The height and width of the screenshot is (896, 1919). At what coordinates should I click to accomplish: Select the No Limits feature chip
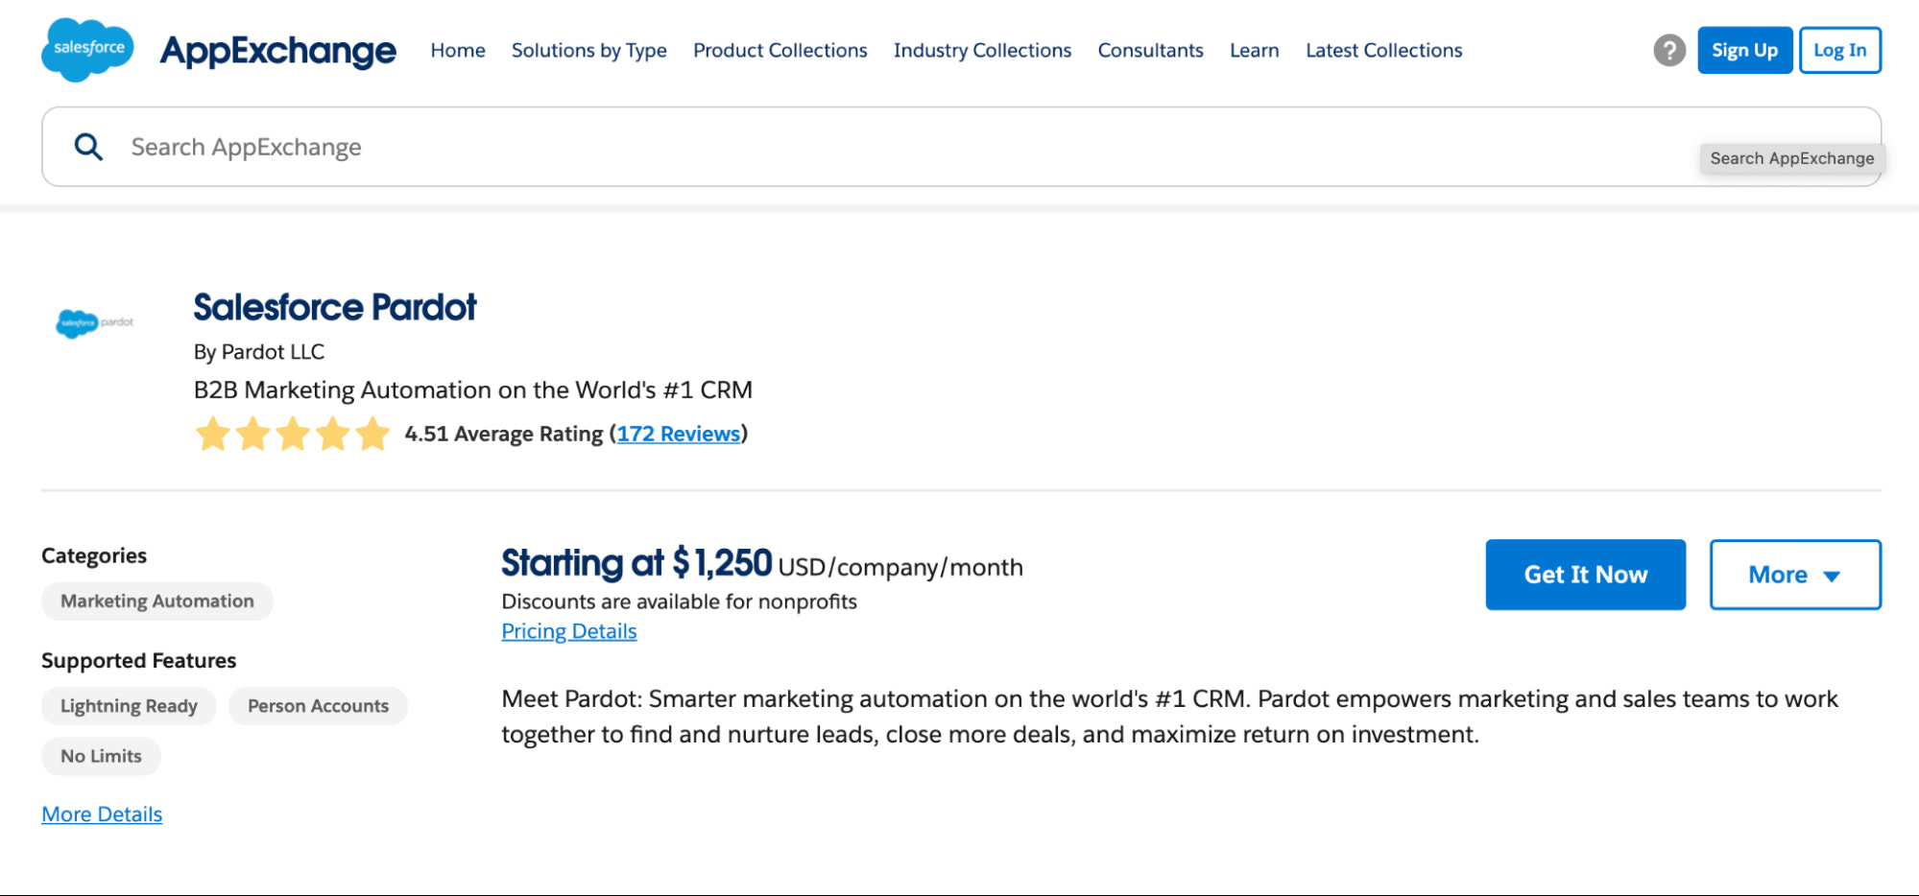(101, 756)
